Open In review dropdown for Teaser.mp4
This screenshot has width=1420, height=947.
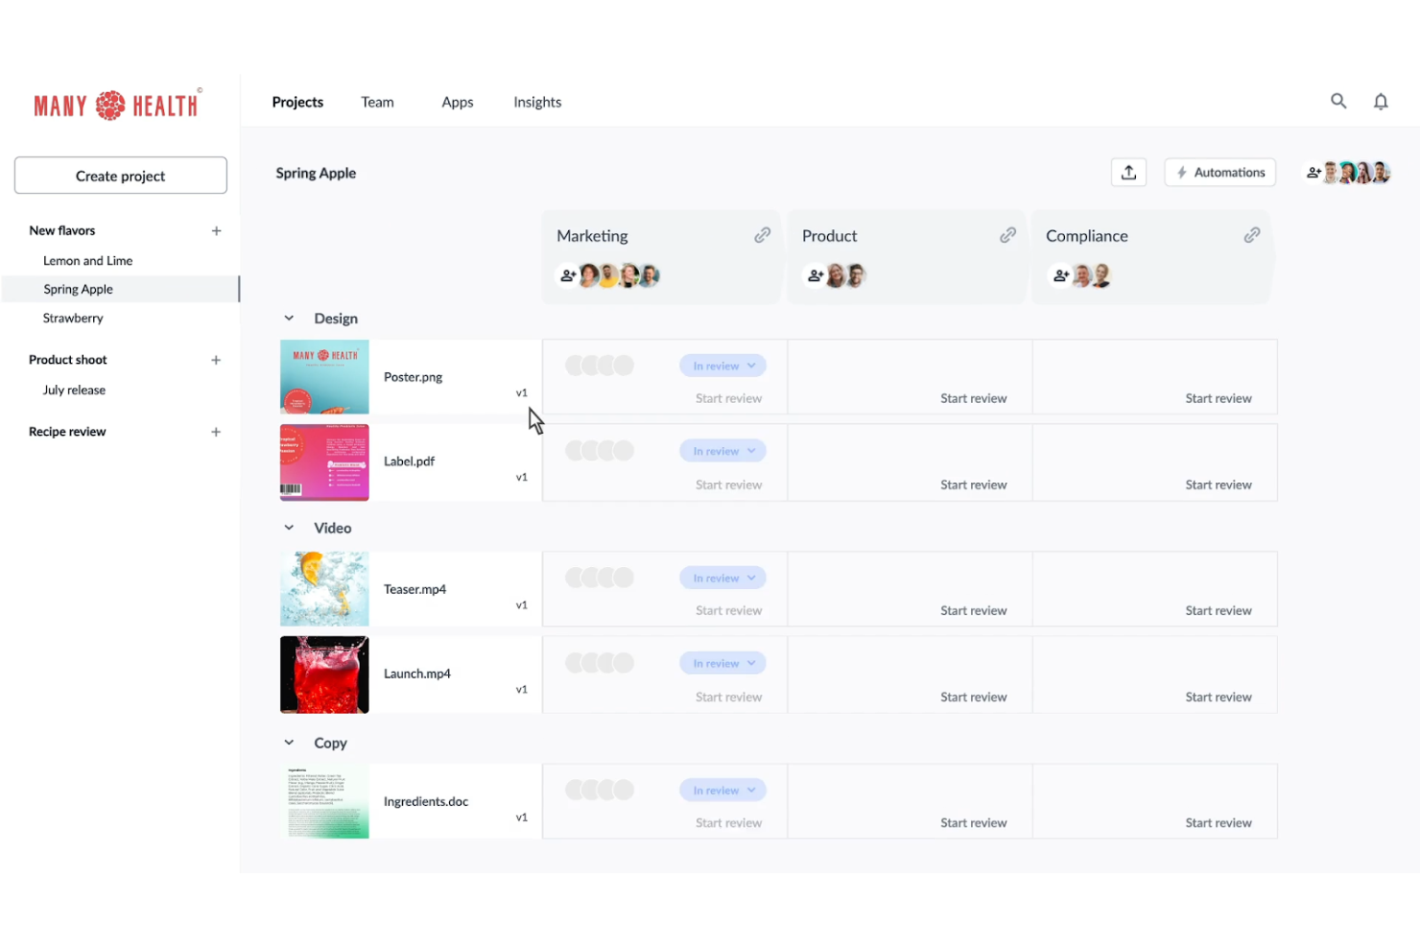click(x=723, y=578)
